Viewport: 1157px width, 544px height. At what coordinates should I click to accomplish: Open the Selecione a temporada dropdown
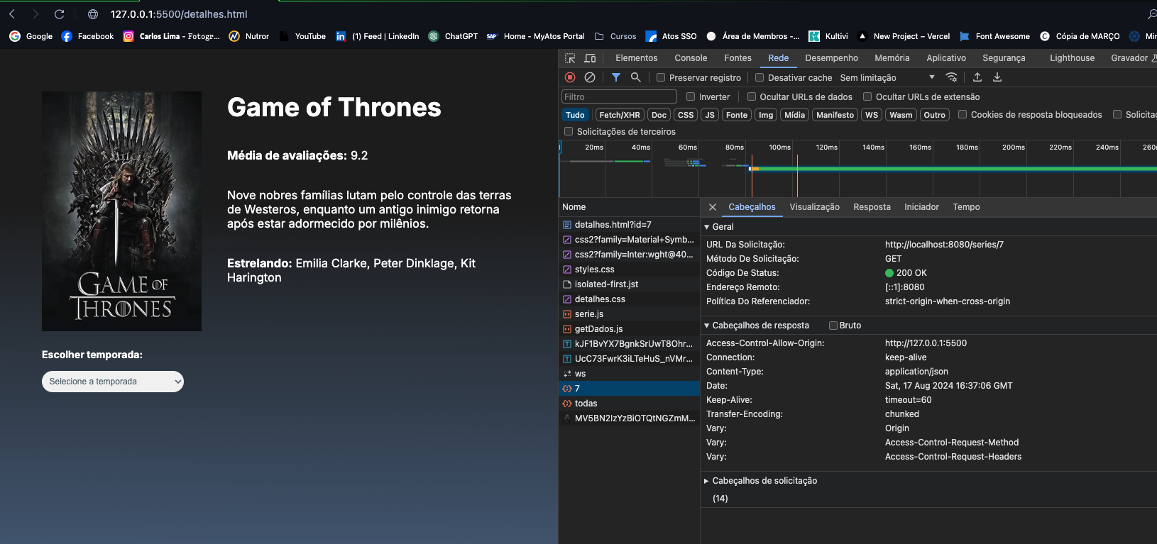(x=113, y=382)
